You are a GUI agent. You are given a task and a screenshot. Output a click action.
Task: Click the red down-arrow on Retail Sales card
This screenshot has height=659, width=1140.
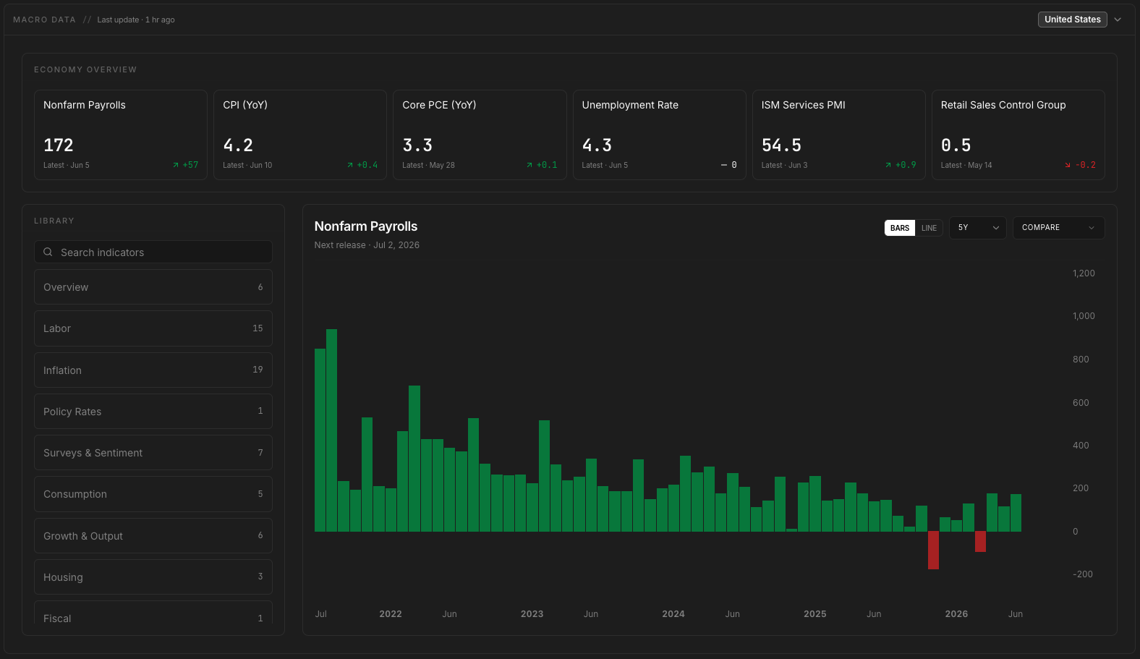tap(1068, 165)
